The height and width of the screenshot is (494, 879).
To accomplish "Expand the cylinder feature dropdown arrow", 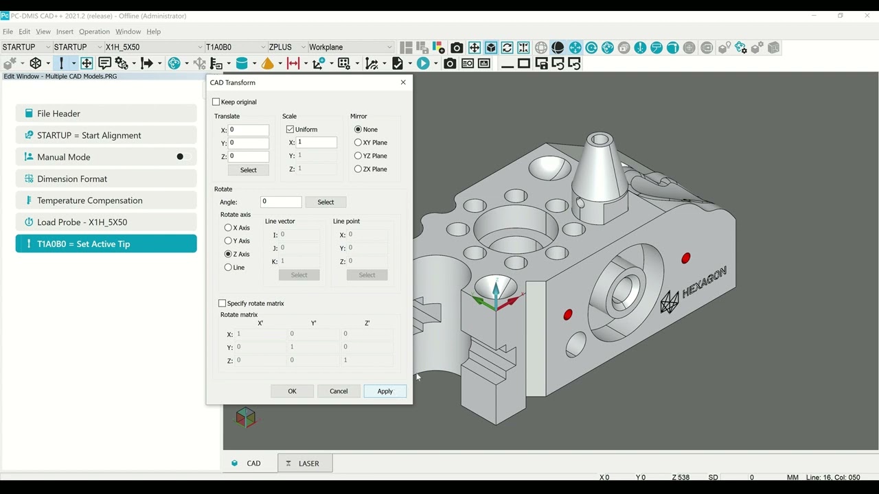I will pyautogui.click(x=253, y=64).
